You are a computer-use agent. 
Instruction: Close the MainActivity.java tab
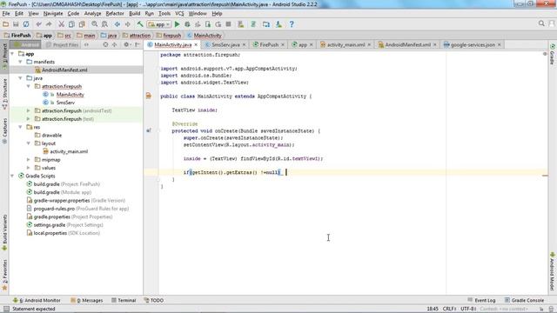pos(196,44)
